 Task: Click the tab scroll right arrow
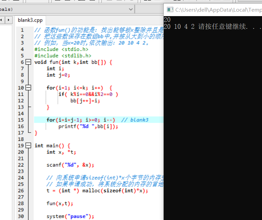pos(9,20)
